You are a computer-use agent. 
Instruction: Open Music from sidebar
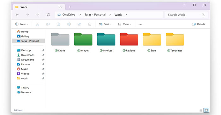tap(22, 69)
